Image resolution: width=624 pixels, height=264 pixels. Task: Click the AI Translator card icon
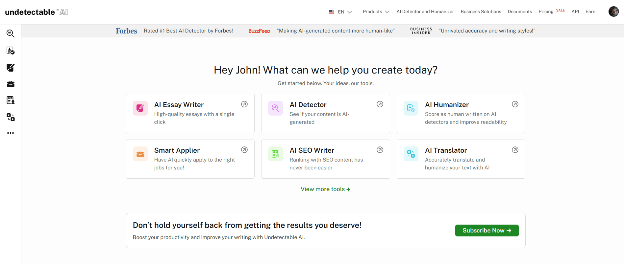coord(411,154)
